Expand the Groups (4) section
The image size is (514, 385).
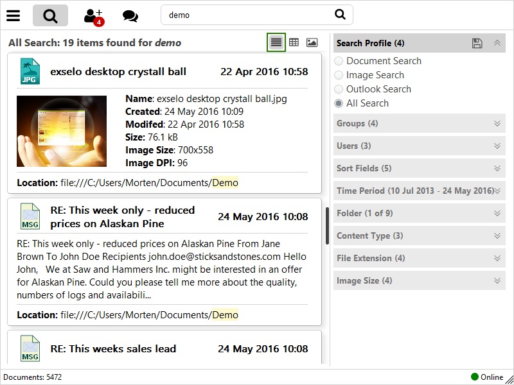pyautogui.click(x=497, y=123)
